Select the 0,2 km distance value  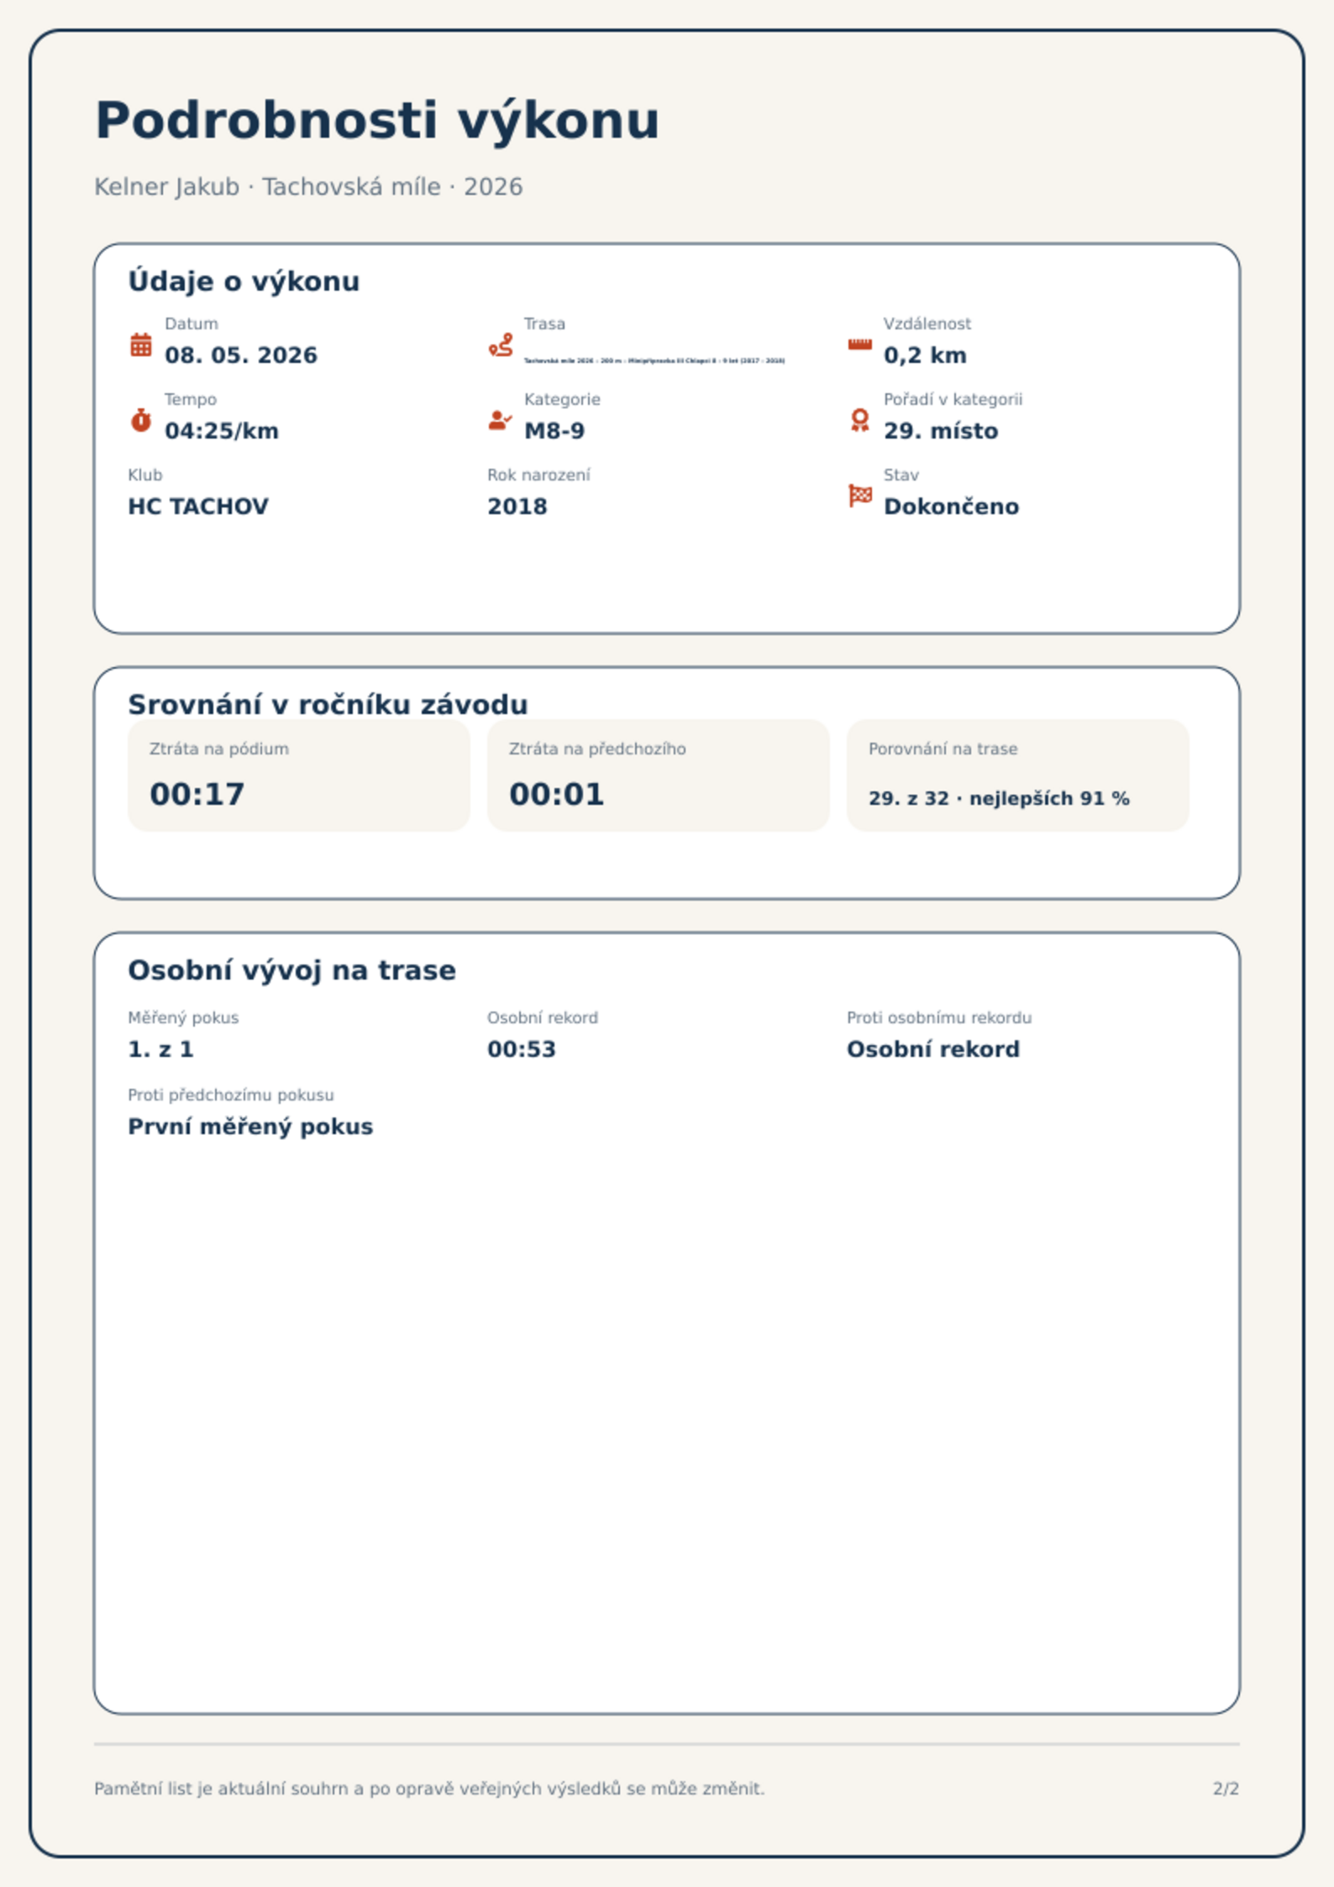coord(925,355)
